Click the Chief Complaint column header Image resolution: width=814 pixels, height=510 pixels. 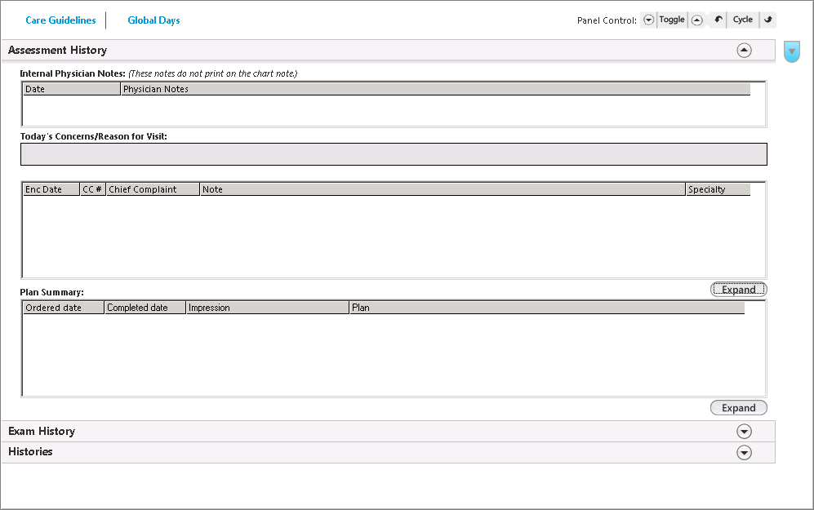point(153,189)
